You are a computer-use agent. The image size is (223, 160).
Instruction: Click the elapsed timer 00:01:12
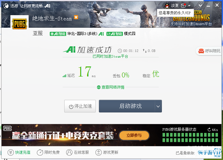[131, 51]
